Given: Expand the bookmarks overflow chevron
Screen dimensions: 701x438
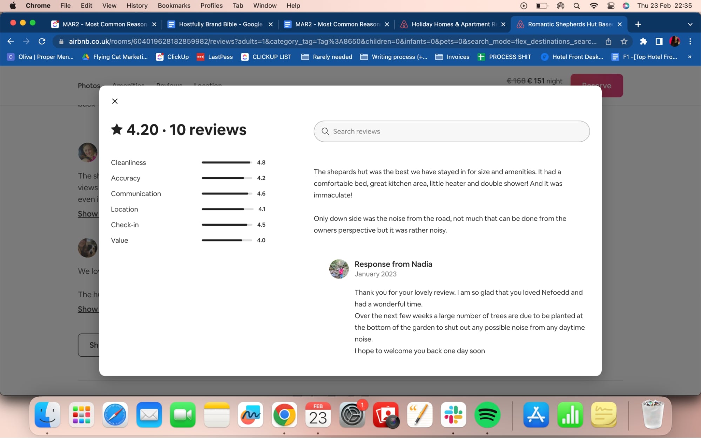Looking at the screenshot, I should pyautogui.click(x=689, y=57).
